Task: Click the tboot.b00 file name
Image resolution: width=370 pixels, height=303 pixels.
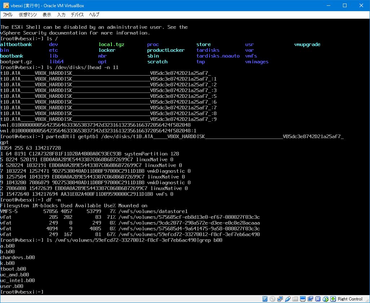Action: (13, 269)
